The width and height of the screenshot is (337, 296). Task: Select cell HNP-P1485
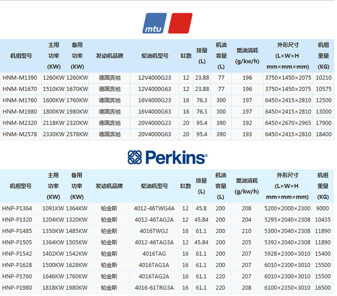coord(17,231)
